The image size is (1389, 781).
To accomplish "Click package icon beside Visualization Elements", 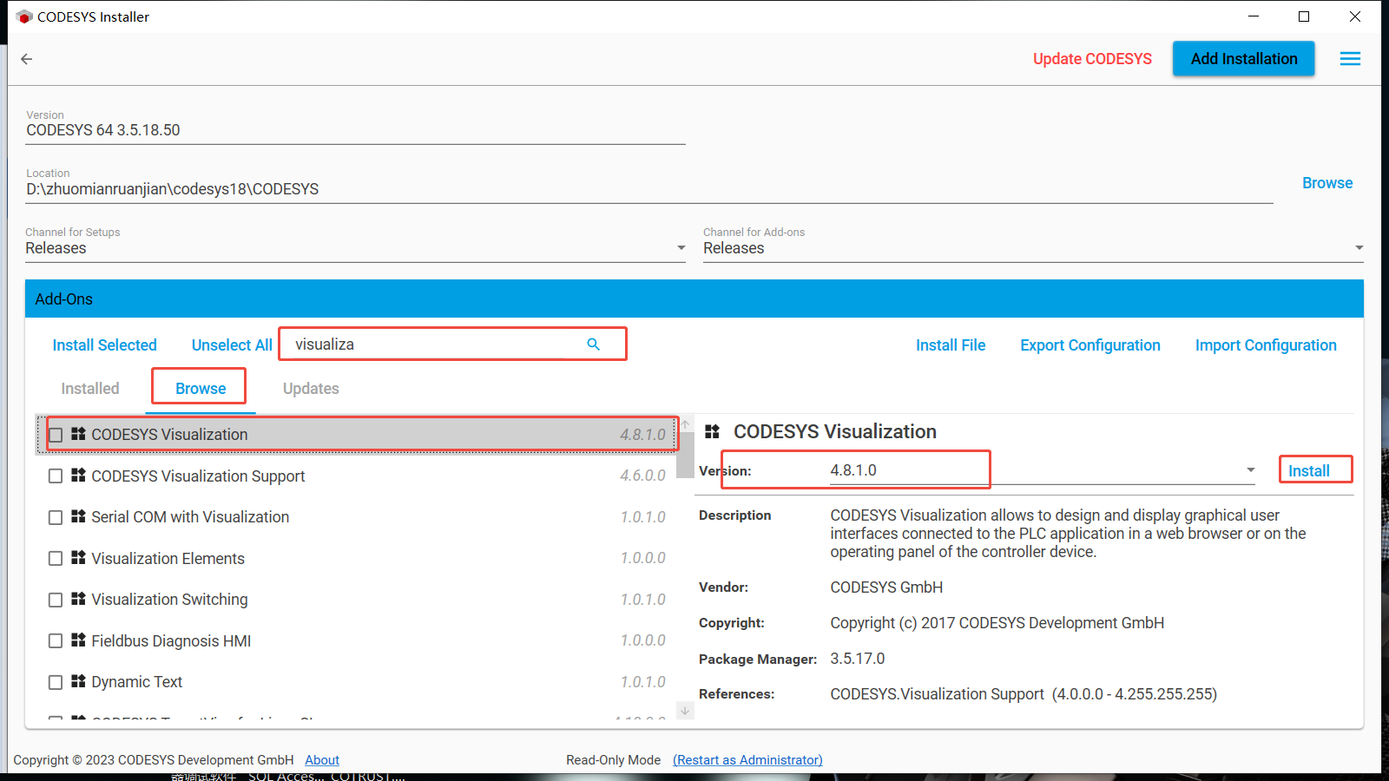I will point(78,558).
